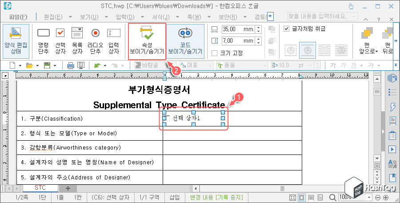Open the 입력(D) menu

(125, 17)
